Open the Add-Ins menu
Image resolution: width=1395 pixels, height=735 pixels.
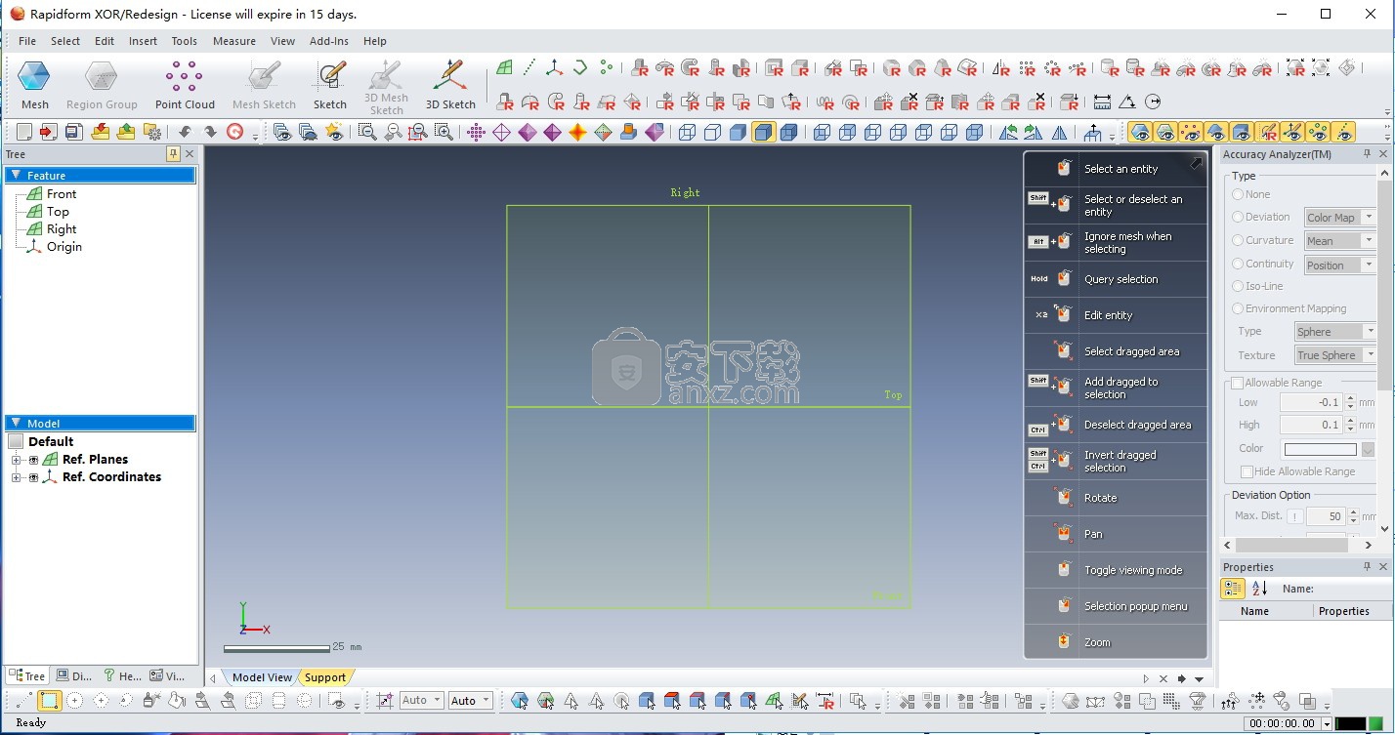click(x=329, y=41)
